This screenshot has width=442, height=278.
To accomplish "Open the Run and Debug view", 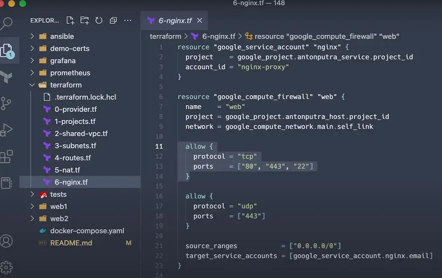I will coord(6,130).
